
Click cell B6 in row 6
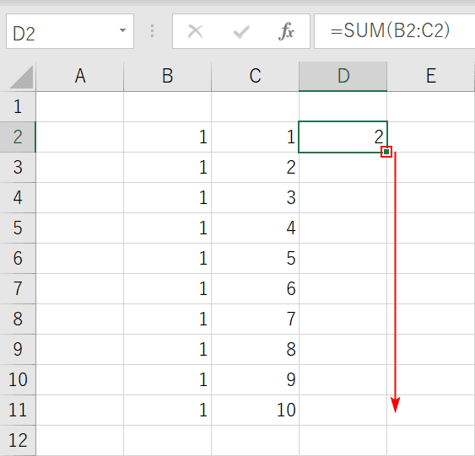click(x=168, y=259)
